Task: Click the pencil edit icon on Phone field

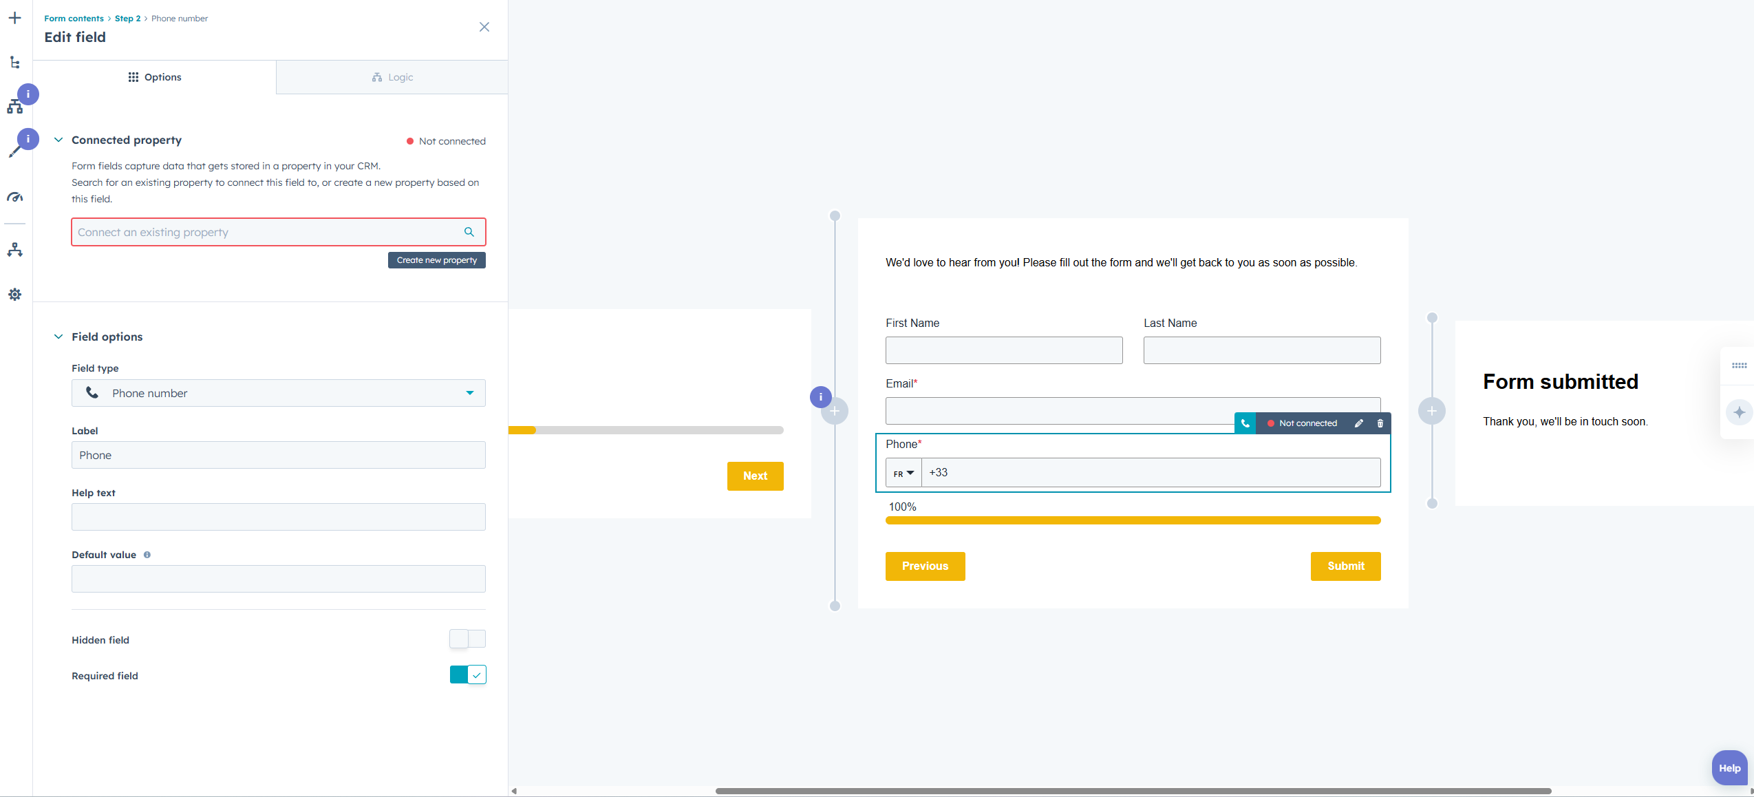Action: pyautogui.click(x=1358, y=423)
